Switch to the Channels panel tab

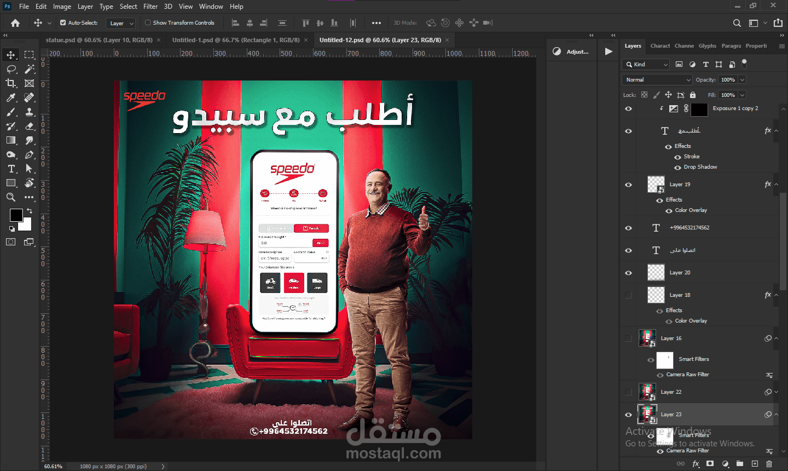684,46
